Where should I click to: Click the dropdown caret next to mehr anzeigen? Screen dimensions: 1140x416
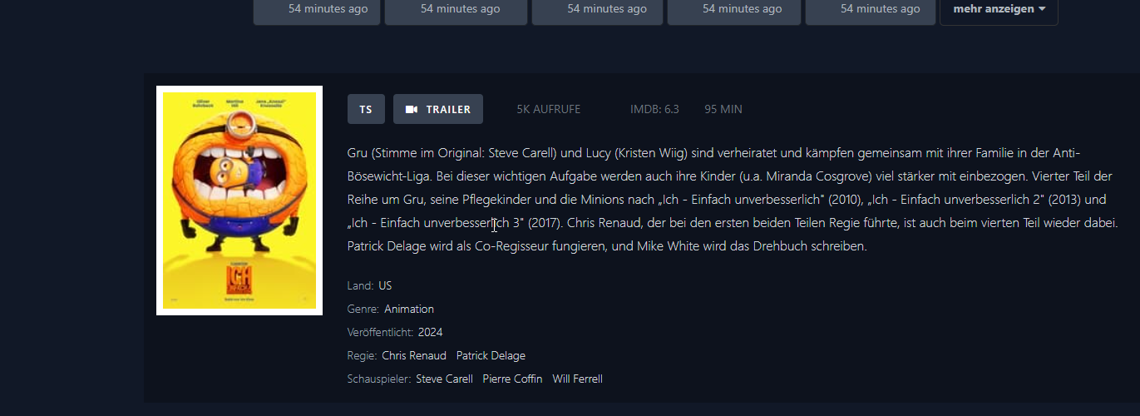(1042, 9)
